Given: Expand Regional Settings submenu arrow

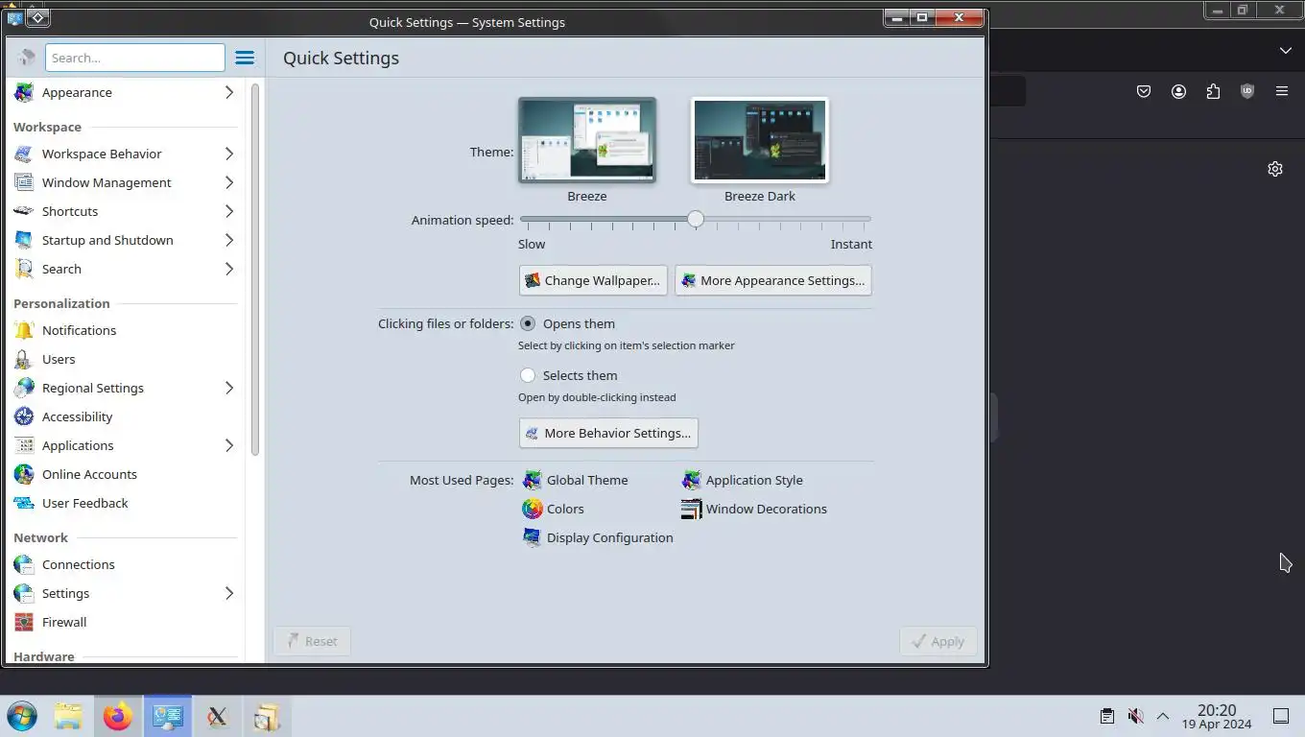Looking at the screenshot, I should point(229,388).
